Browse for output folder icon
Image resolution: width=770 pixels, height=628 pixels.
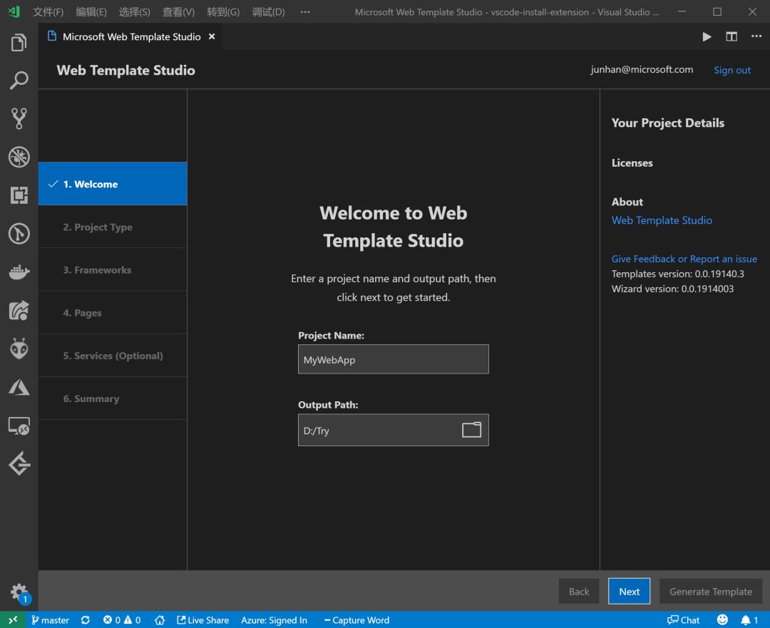[x=471, y=430]
